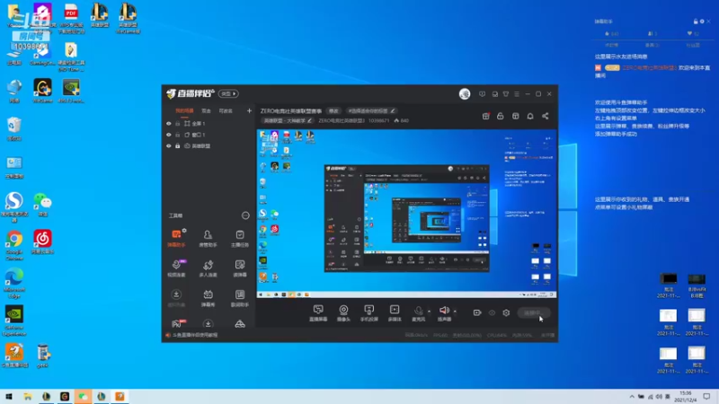This screenshot has height=404, width=719.
Task: Click the start streaming pill button
Action: click(x=534, y=312)
